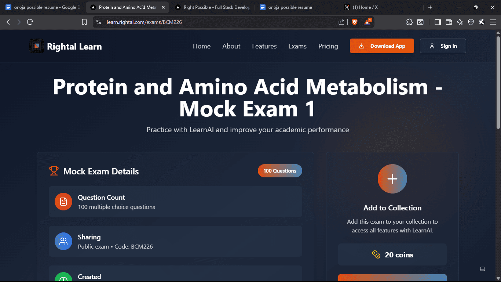Bookmark this page with bookmark icon
The image size is (501, 282).
[x=84, y=22]
